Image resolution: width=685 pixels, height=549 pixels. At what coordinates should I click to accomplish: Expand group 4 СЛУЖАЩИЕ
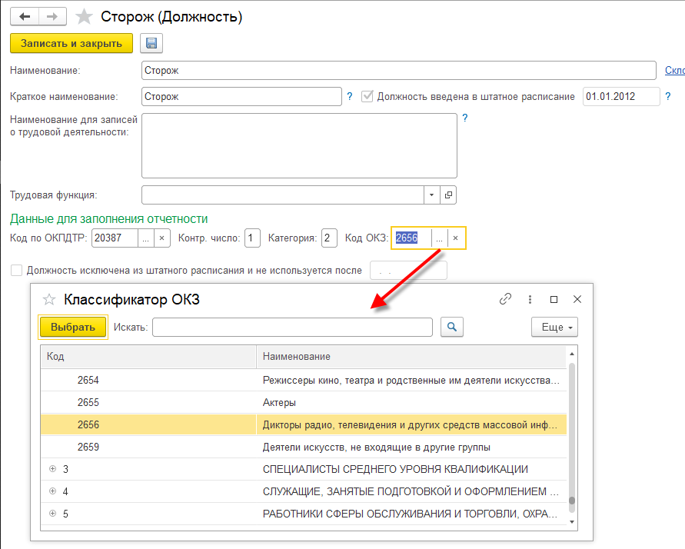click(52, 491)
